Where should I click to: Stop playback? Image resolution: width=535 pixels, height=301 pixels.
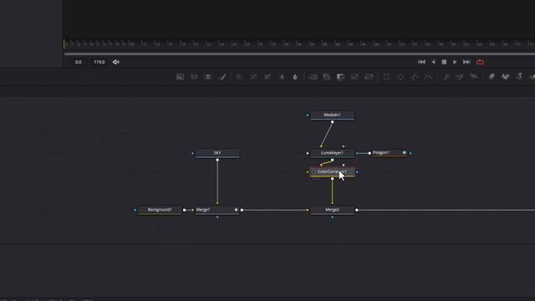444,62
